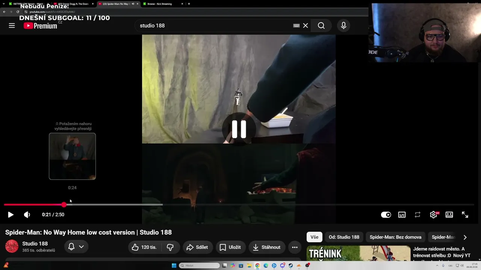Screen dimensions: 481x270
Task: Close the Browse - Kick Streaming tab
Action: tap(182, 4)
